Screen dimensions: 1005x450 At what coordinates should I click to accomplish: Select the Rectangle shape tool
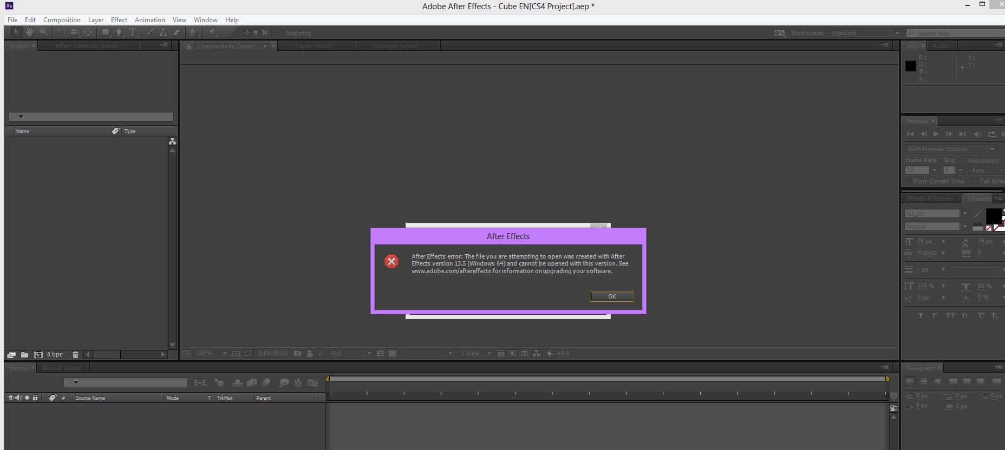point(106,32)
